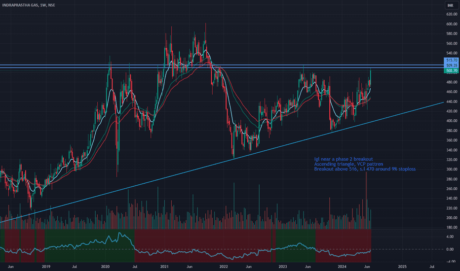
Task: Click the 580.00 price axis label
Action: point(452,34)
